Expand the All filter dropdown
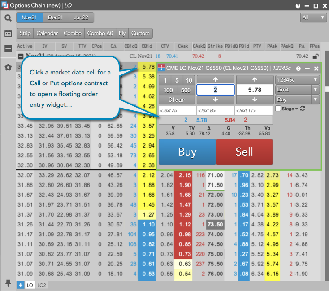 (313, 17)
